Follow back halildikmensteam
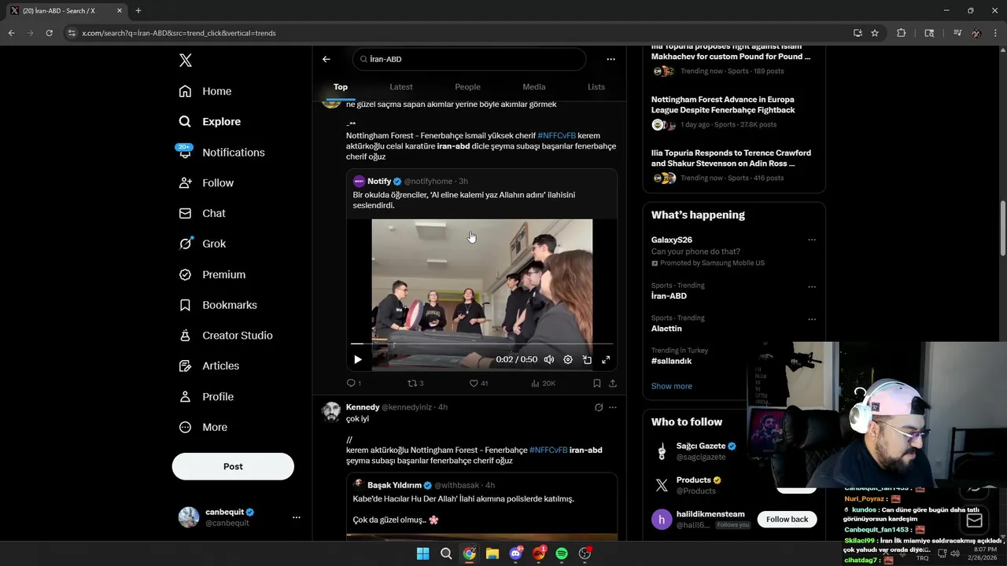 (x=787, y=519)
